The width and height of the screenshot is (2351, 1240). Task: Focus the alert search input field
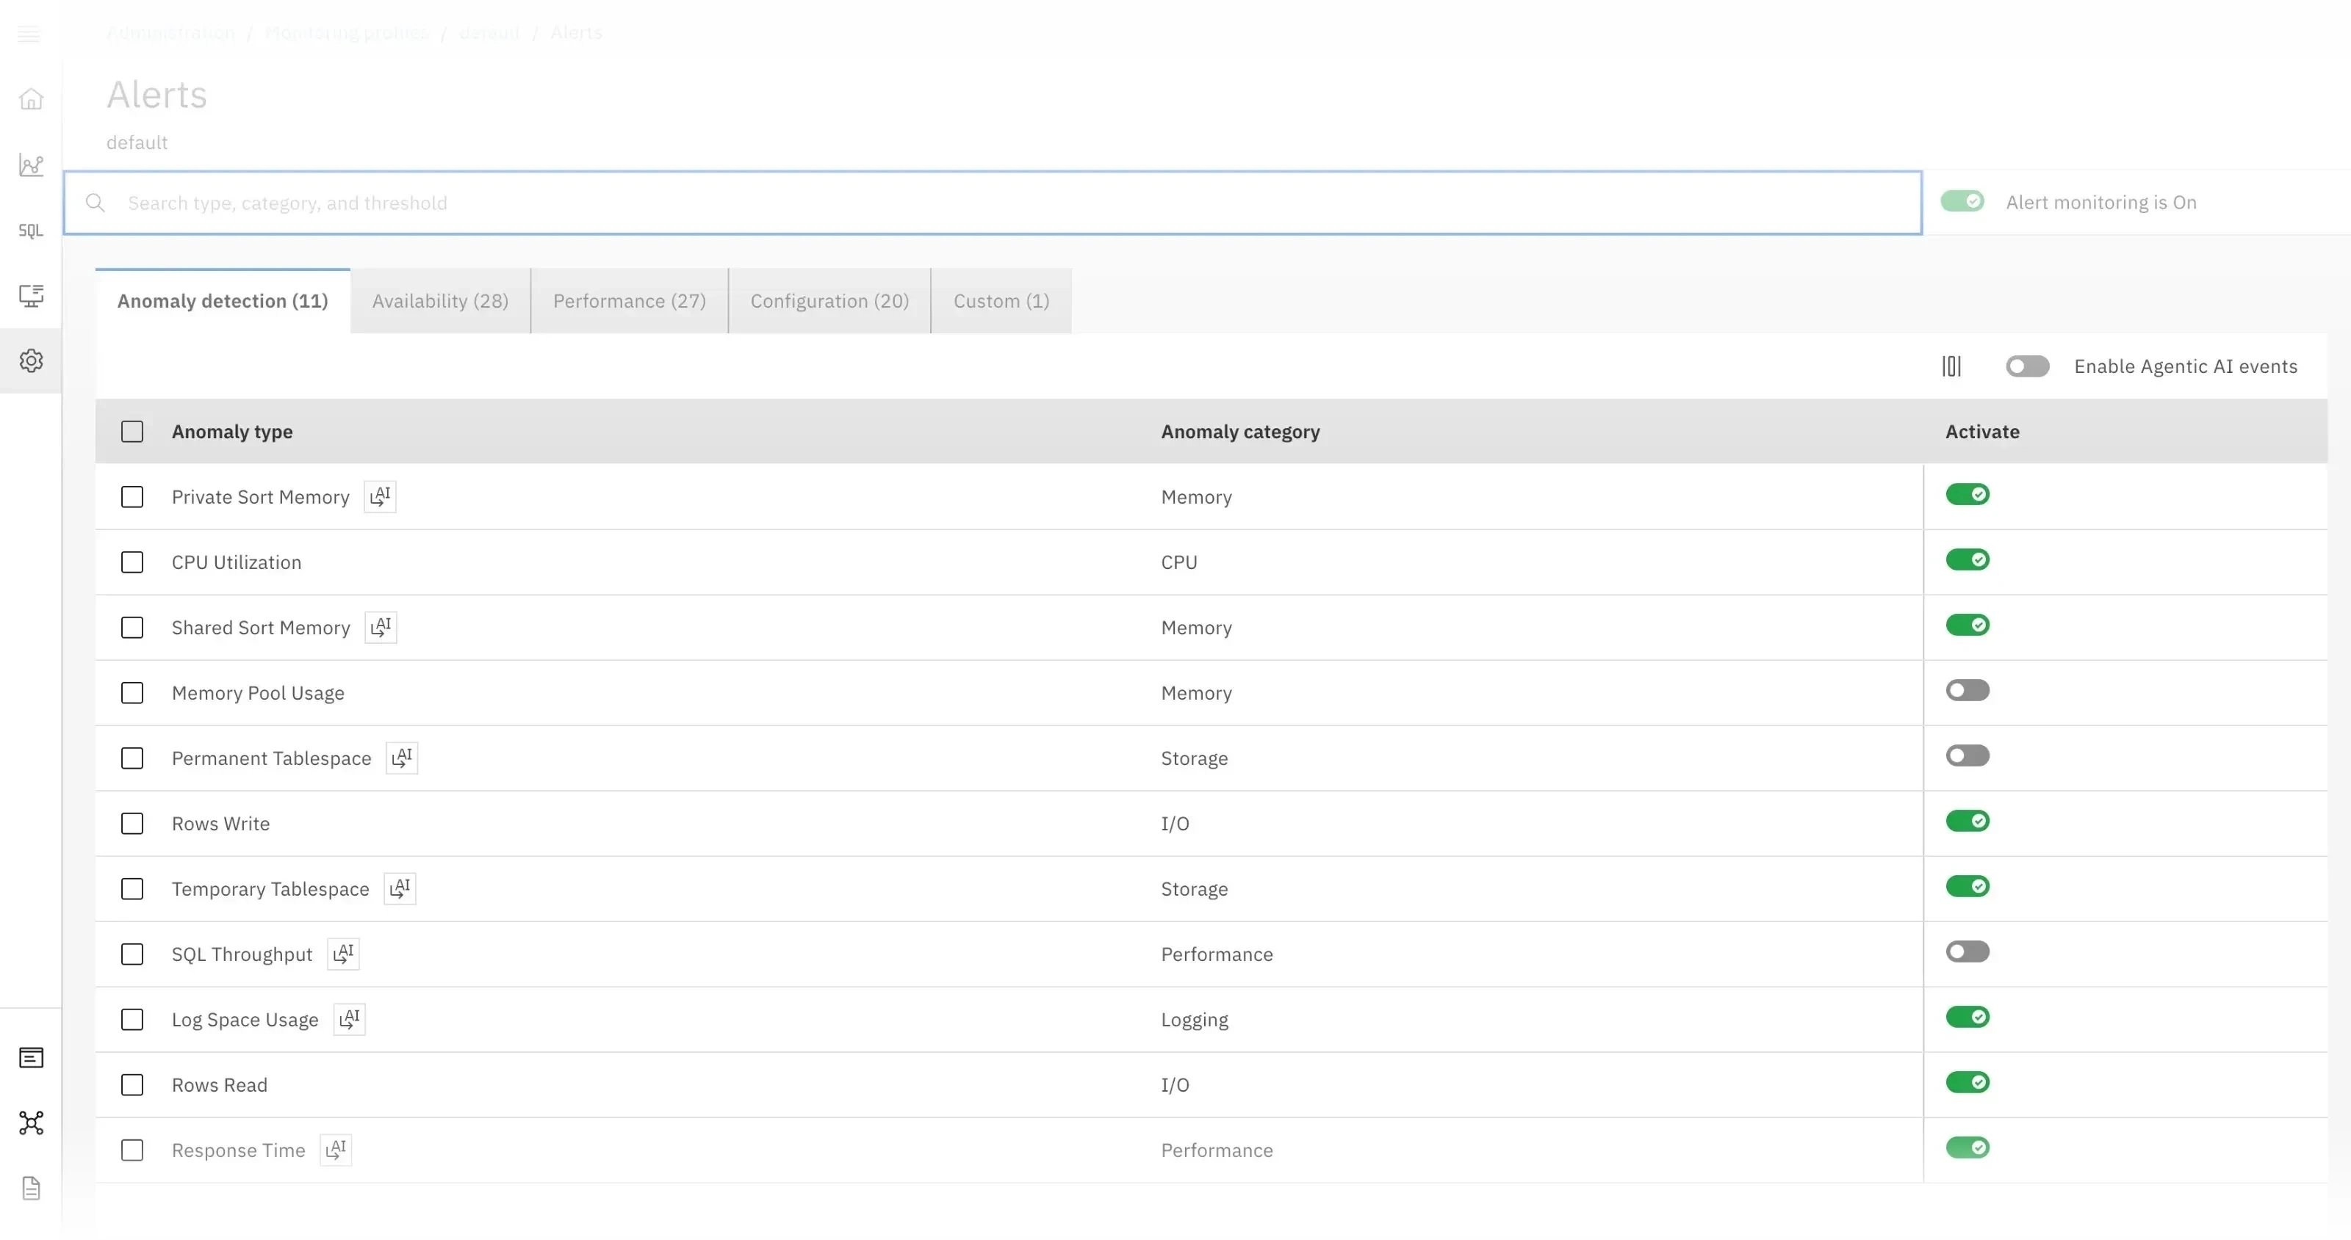993,203
